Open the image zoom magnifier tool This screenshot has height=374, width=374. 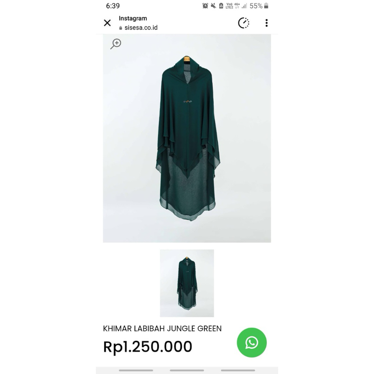click(115, 43)
